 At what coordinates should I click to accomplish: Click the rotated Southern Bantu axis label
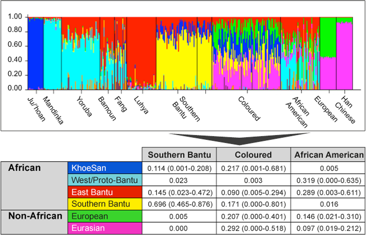tap(186, 109)
